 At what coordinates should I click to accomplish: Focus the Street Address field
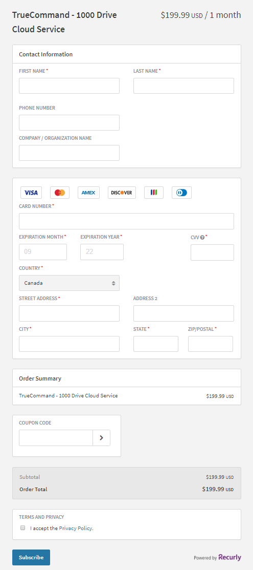(x=70, y=313)
